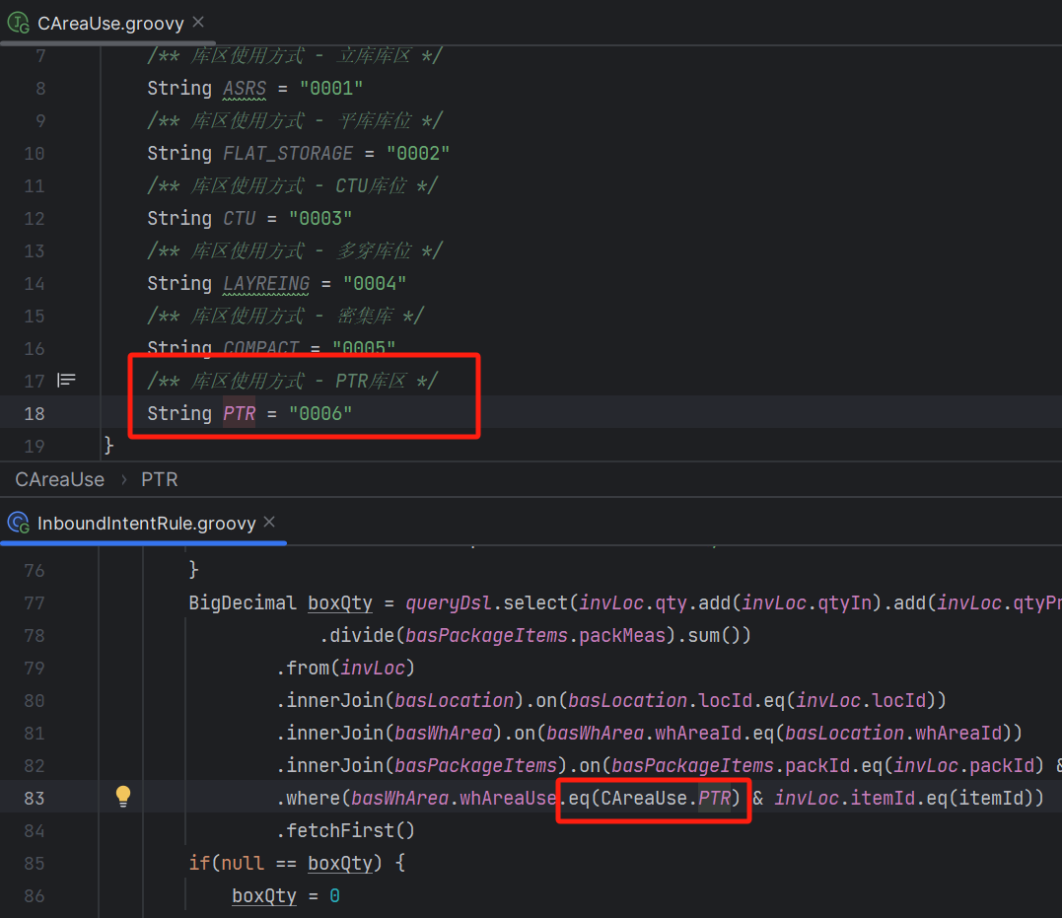The image size is (1062, 918).
Task: Click the "0003" string value
Action: [320, 218]
